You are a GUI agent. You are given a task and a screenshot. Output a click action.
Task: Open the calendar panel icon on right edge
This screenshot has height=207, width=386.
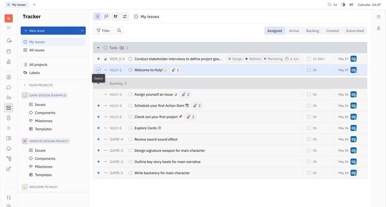(x=379, y=17)
